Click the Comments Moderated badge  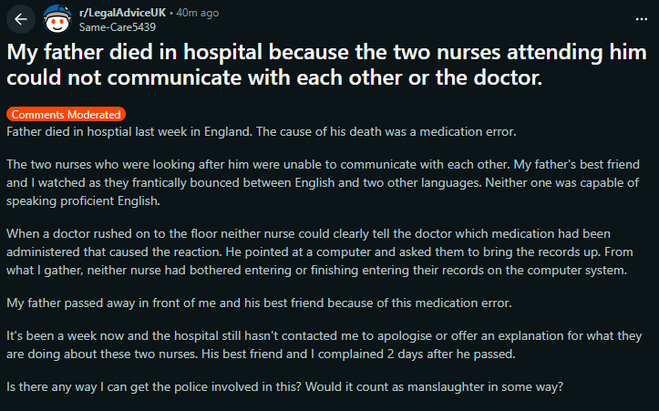[x=66, y=115]
